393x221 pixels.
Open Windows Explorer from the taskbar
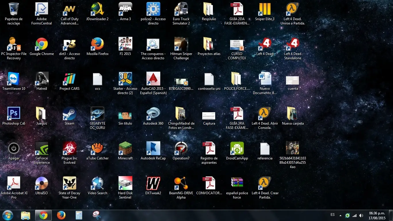pyautogui.click(x=26, y=215)
